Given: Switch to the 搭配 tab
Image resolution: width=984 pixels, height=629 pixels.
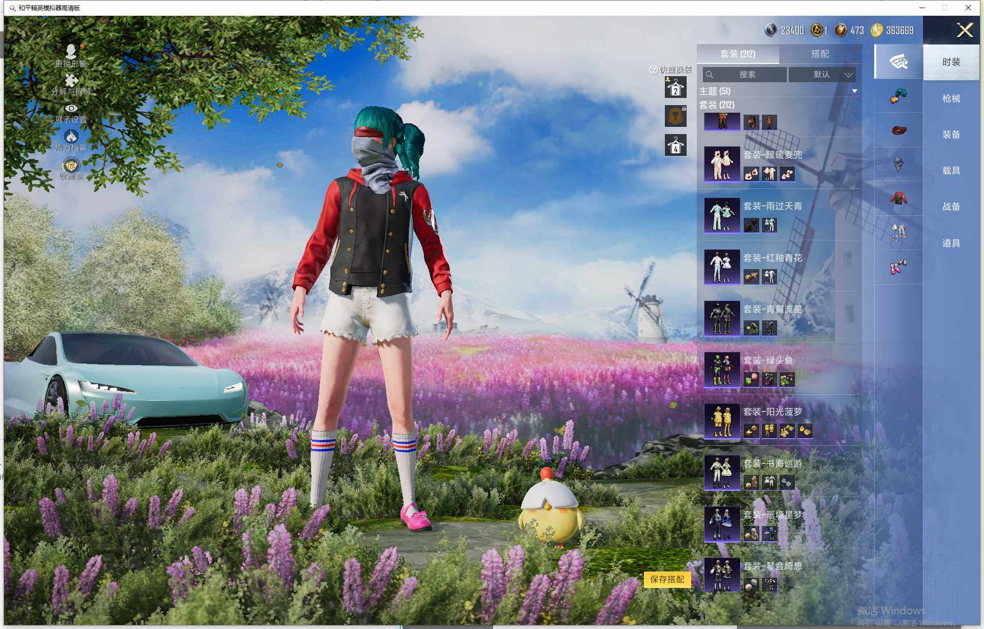Looking at the screenshot, I should coord(819,54).
